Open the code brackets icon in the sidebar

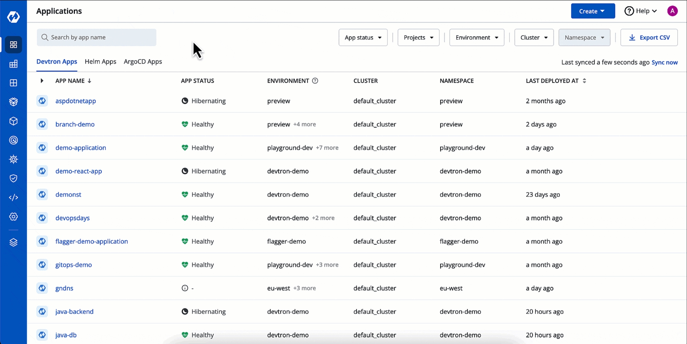coord(13,198)
